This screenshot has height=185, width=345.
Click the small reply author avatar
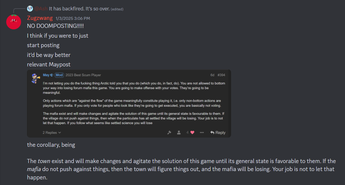coord(30,9)
